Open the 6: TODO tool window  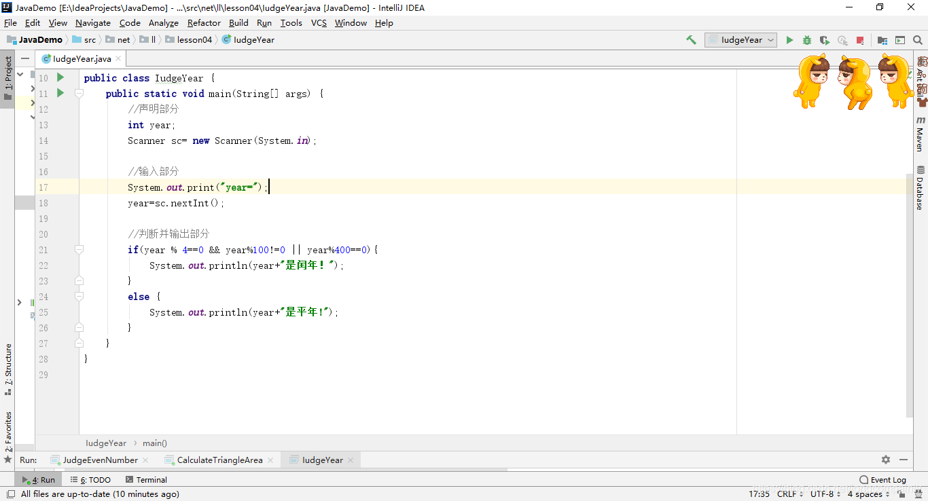click(x=90, y=479)
